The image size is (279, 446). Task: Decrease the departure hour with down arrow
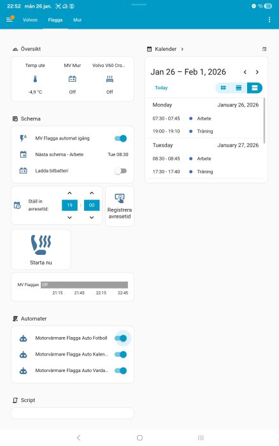pyautogui.click(x=69, y=218)
